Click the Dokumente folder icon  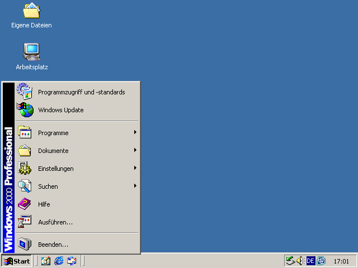coord(25,150)
